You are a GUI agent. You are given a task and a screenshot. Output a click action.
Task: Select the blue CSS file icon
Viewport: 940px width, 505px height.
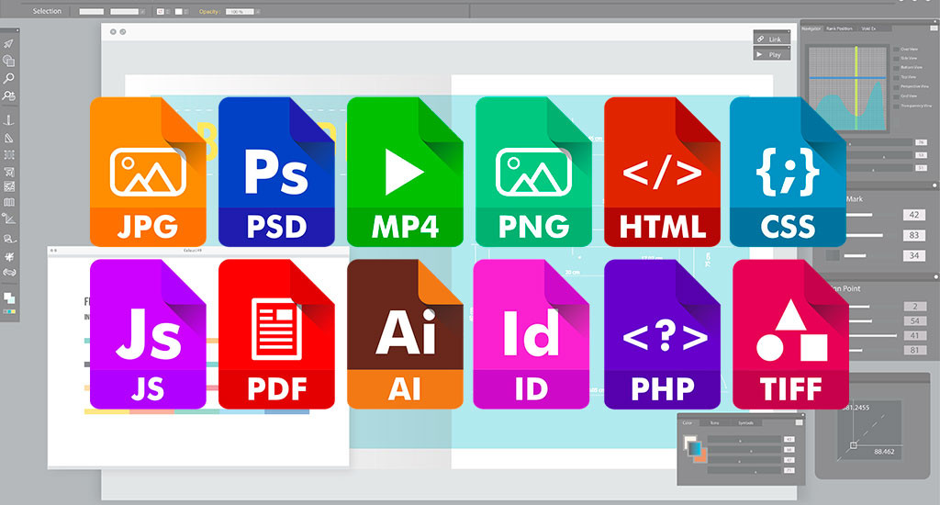click(x=788, y=172)
